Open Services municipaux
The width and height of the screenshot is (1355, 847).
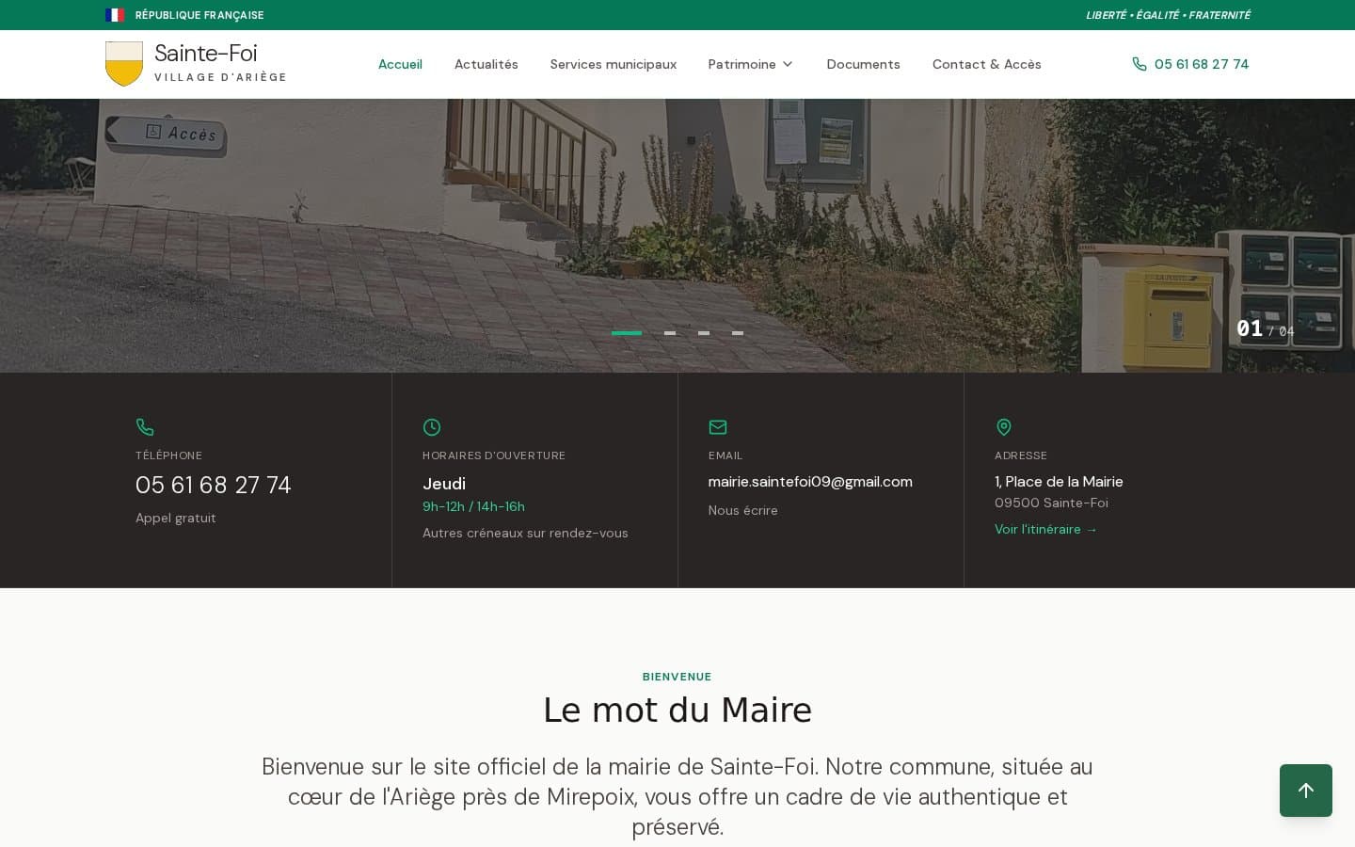[x=614, y=64]
